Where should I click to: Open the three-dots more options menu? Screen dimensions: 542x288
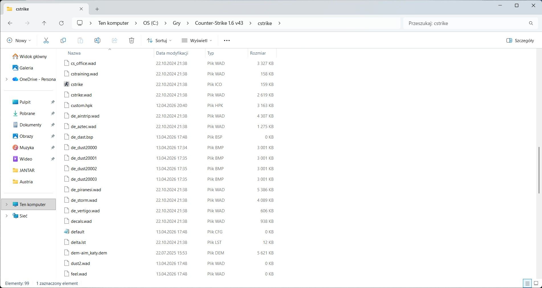coord(227,40)
